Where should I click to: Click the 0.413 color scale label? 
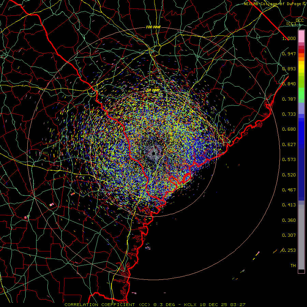click(x=289, y=205)
